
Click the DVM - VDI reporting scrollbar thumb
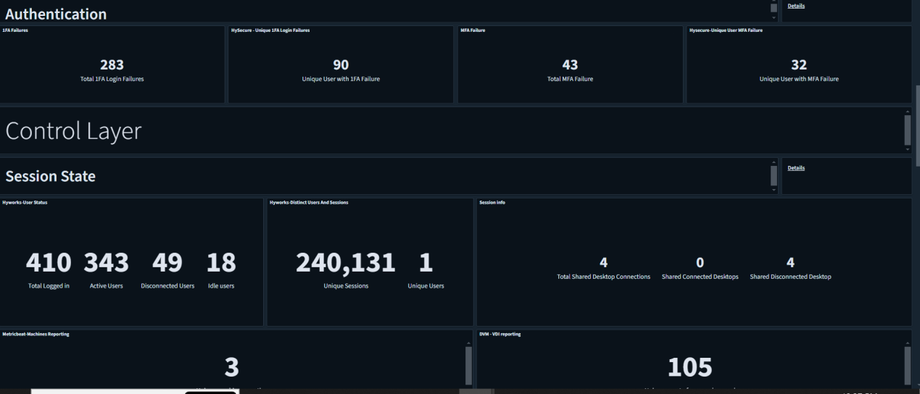tap(908, 366)
